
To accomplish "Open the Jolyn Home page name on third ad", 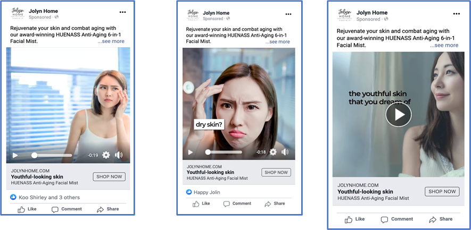I will pos(372,13).
